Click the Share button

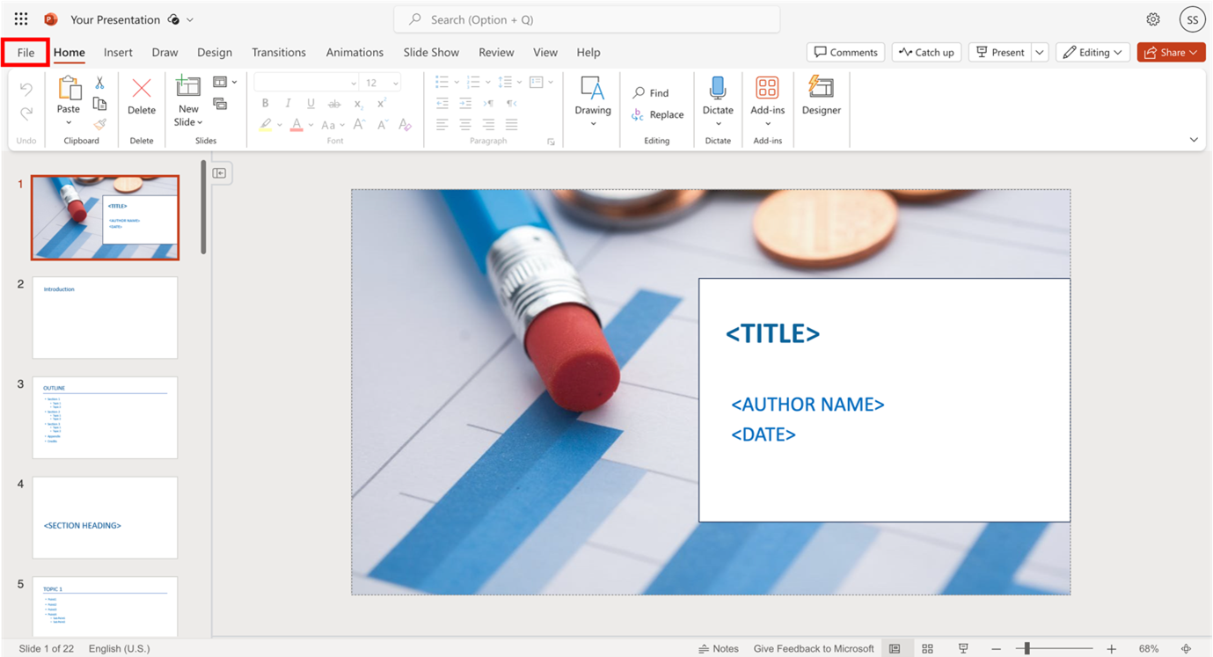1171,52
